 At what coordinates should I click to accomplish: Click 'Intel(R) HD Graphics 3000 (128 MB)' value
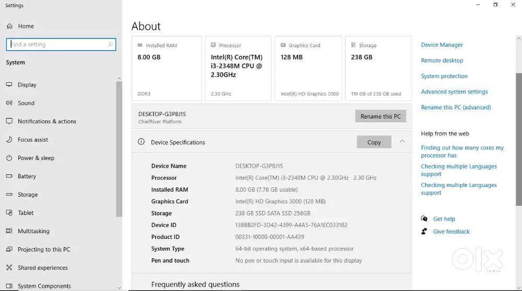point(280,201)
